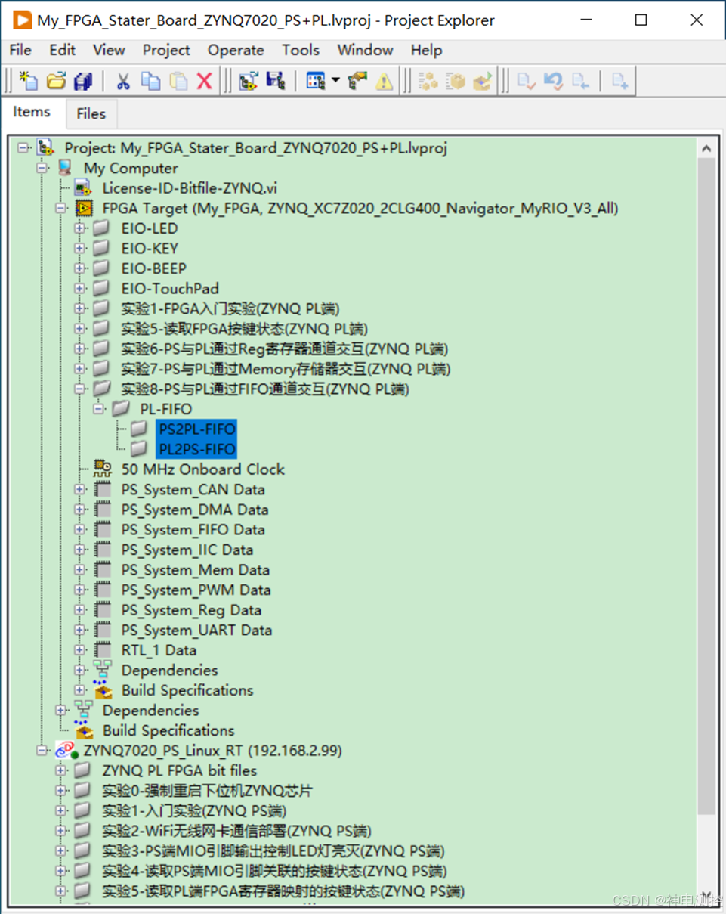
Task: Collapse the FPGA Target node
Action: [x=61, y=208]
